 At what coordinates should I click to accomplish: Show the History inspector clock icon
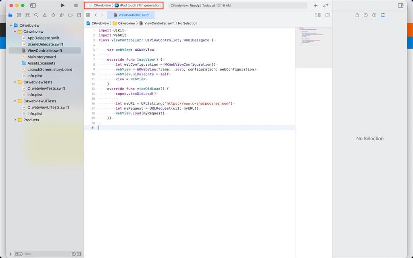(366, 15)
